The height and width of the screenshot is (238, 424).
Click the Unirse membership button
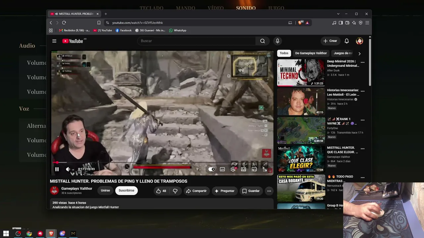(x=105, y=190)
